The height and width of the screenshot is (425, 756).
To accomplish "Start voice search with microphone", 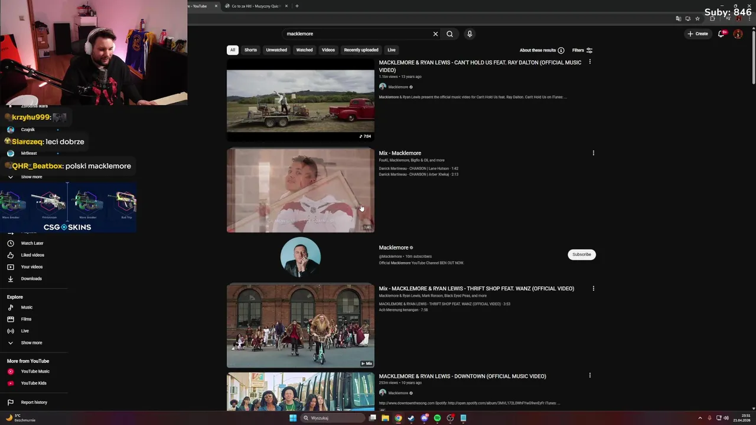I will click(x=470, y=34).
